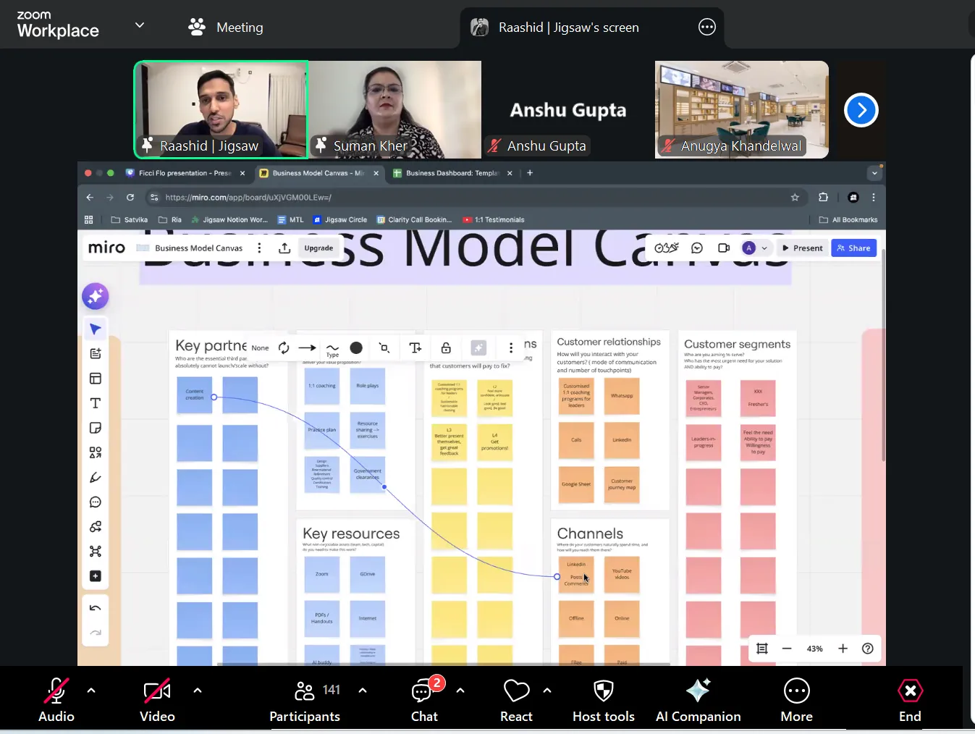
Task: Open Host tools shield icon
Action: tap(603, 700)
